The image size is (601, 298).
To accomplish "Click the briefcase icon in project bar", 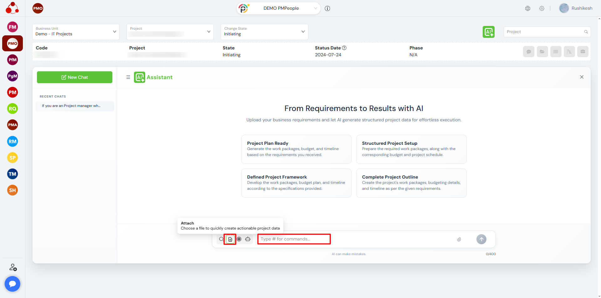I will click(583, 52).
